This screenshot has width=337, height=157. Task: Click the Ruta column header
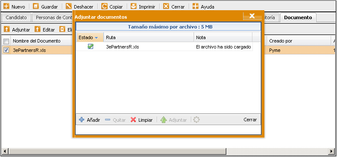(149, 37)
